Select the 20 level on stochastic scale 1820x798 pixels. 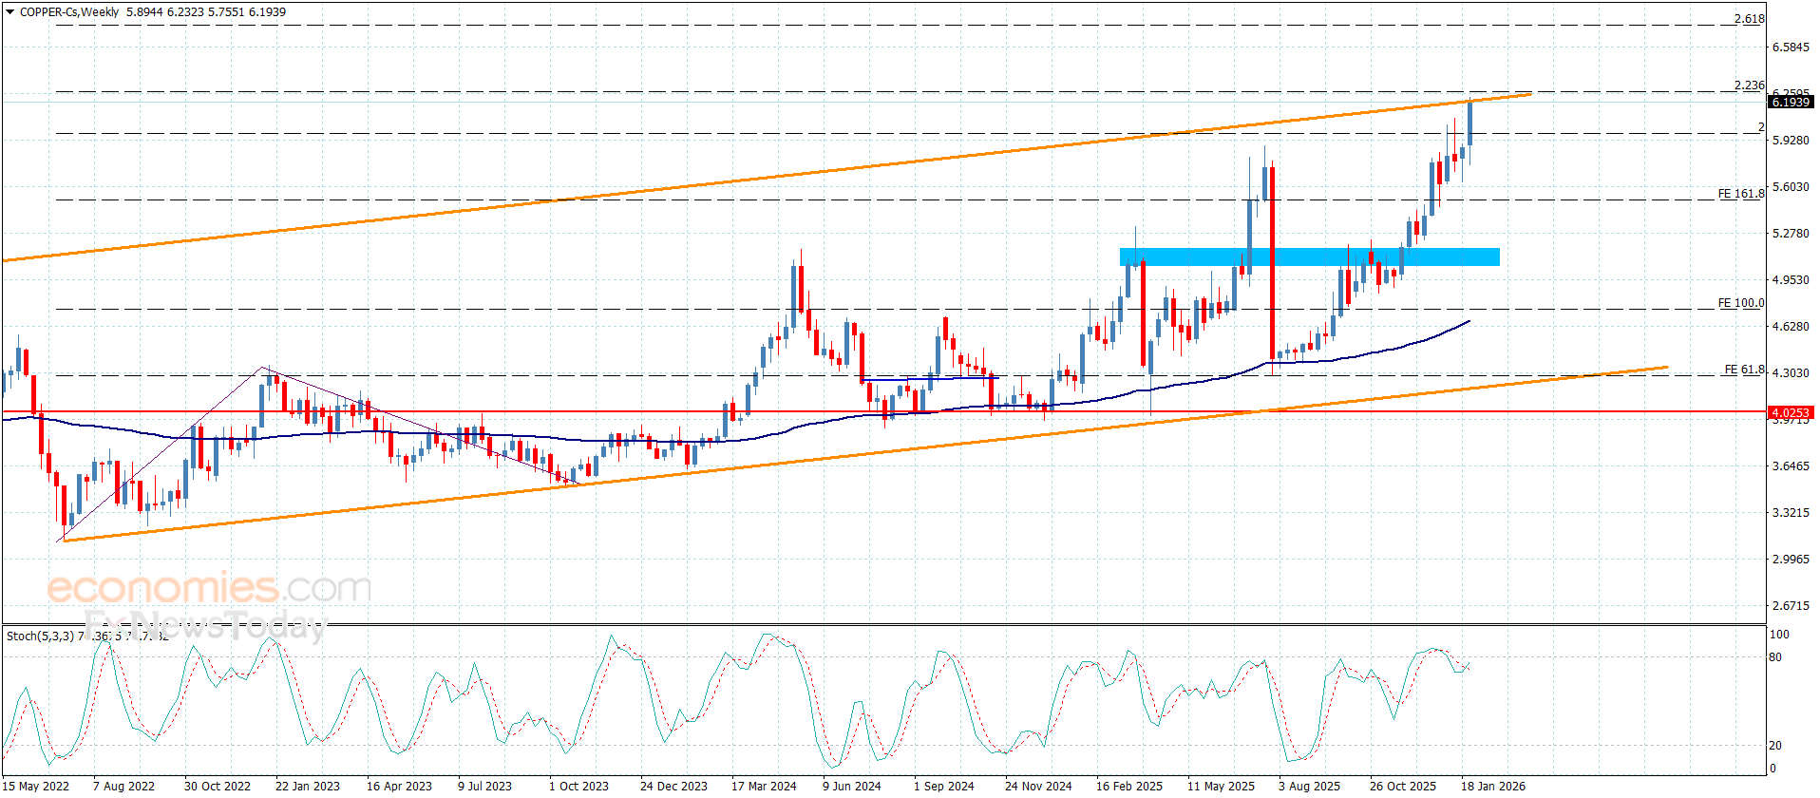pyautogui.click(x=1775, y=746)
